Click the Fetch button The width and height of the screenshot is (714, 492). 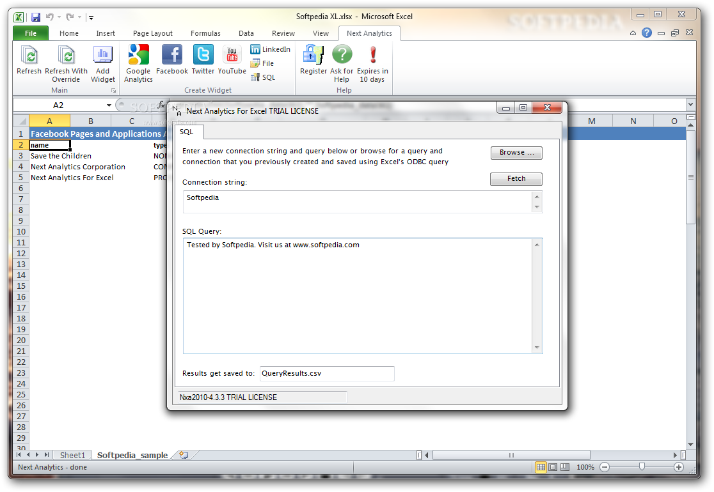point(516,179)
